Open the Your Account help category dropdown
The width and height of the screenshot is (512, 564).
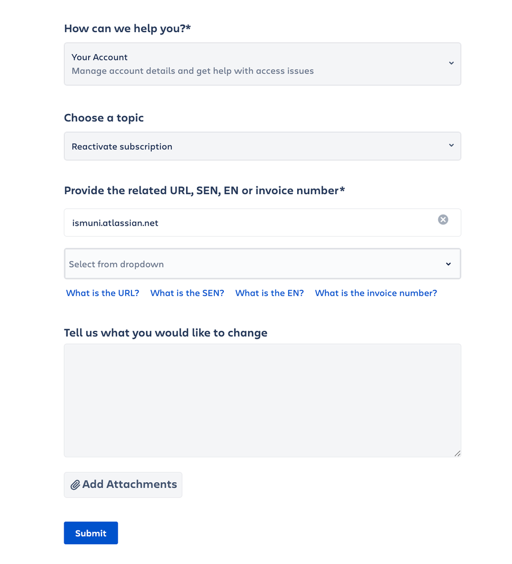[x=262, y=64]
